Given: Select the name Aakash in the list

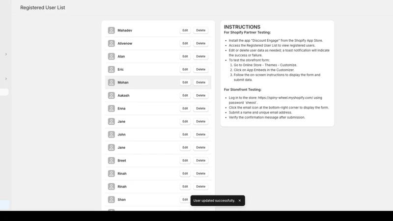Looking at the screenshot, I should (x=124, y=95).
